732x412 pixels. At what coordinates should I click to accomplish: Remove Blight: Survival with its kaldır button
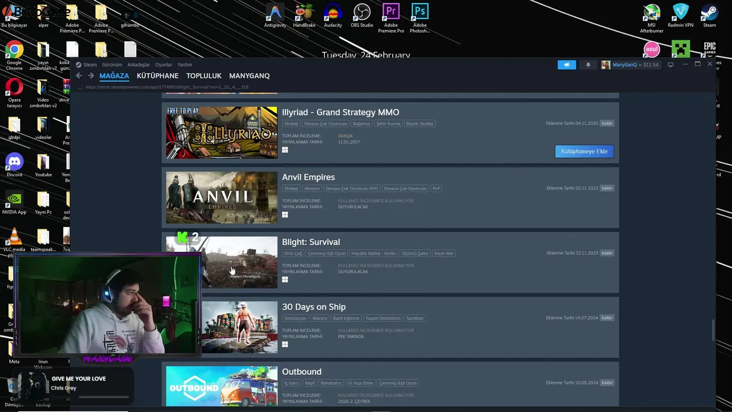point(607,252)
